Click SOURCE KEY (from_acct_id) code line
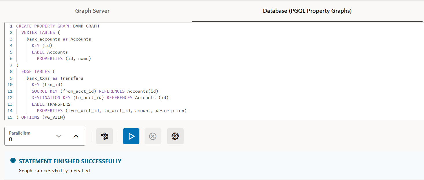This screenshot has height=180, width=424. (95, 91)
